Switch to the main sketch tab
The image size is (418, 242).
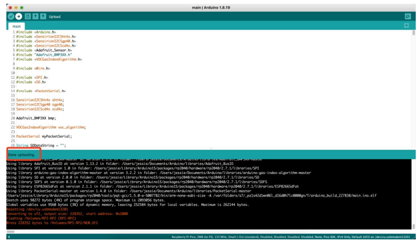(x=16, y=27)
